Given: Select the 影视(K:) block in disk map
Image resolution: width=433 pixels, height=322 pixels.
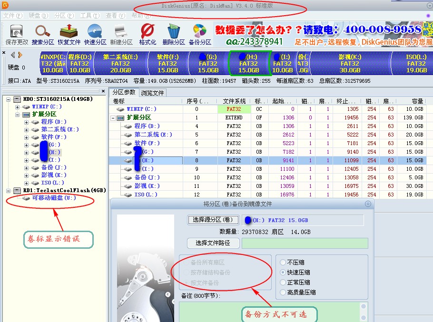Looking at the screenshot, I should coord(350,63).
